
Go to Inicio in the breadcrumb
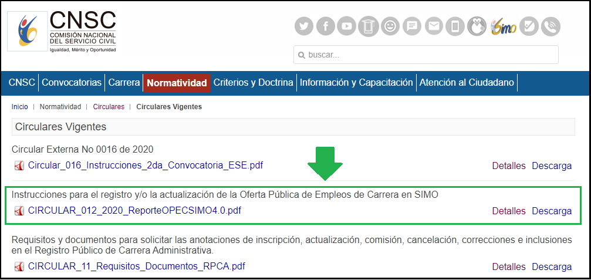[x=19, y=107]
